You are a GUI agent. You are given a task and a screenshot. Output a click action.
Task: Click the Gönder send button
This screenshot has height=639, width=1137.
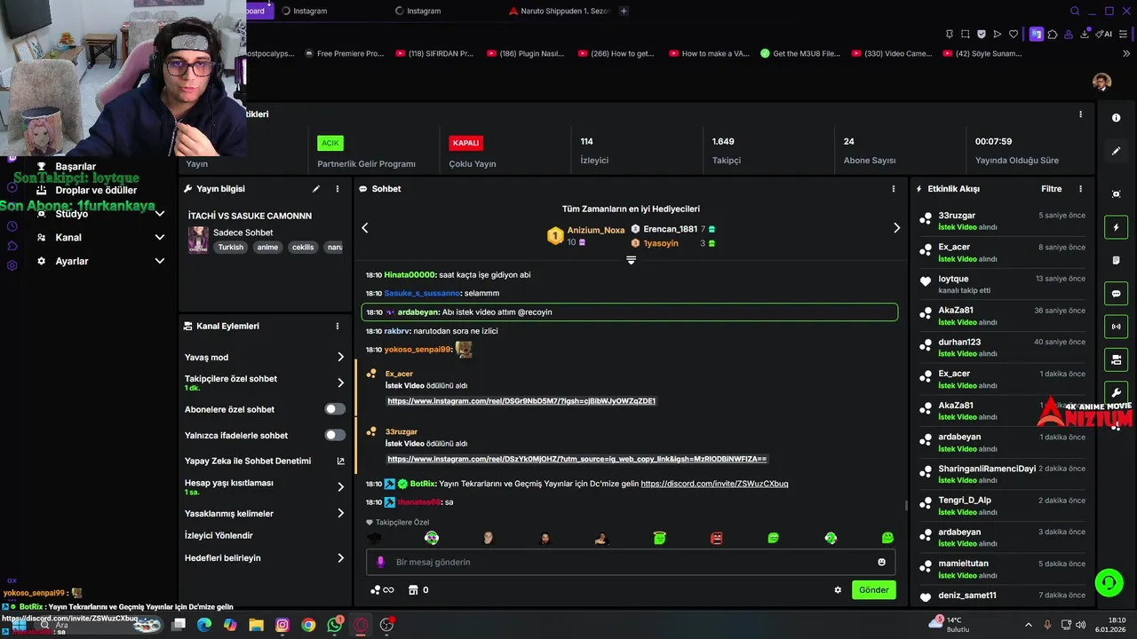(873, 590)
